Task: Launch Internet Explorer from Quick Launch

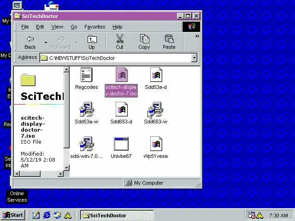Action: click(47, 215)
